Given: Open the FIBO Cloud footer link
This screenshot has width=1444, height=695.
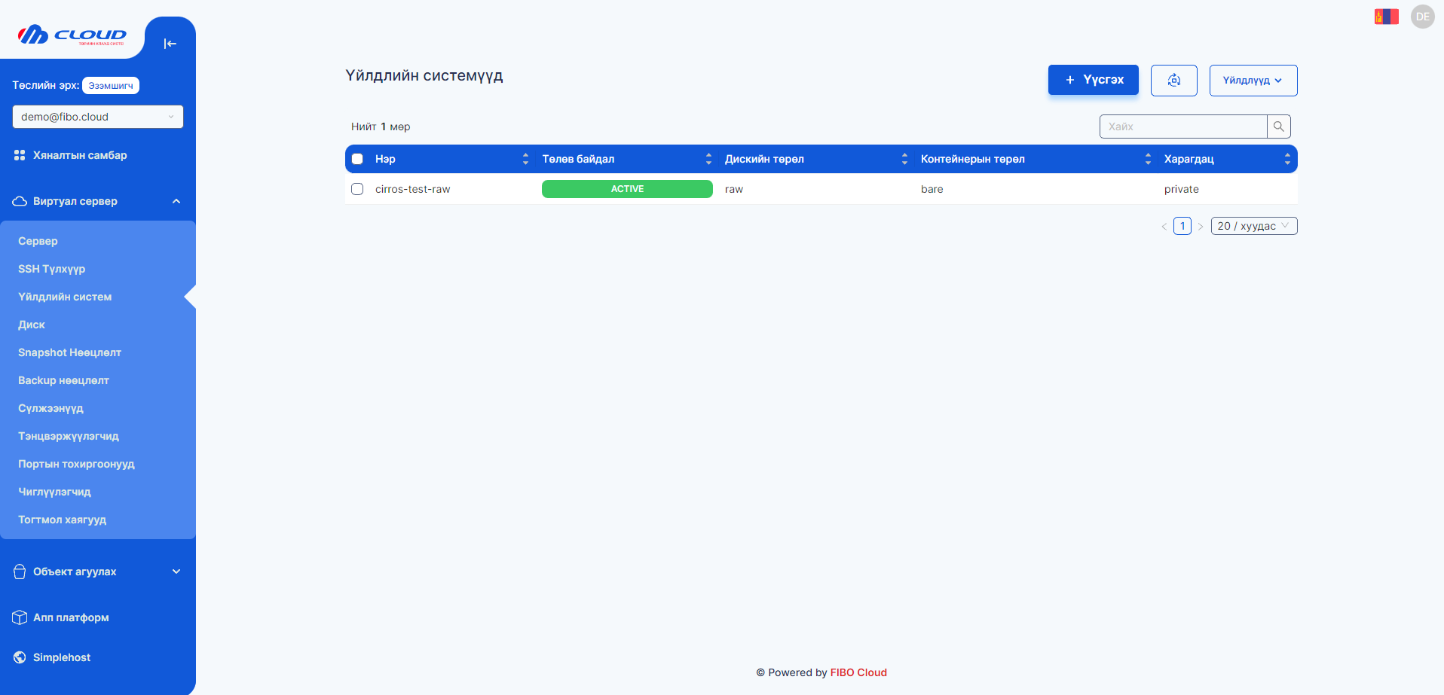Looking at the screenshot, I should 858,672.
